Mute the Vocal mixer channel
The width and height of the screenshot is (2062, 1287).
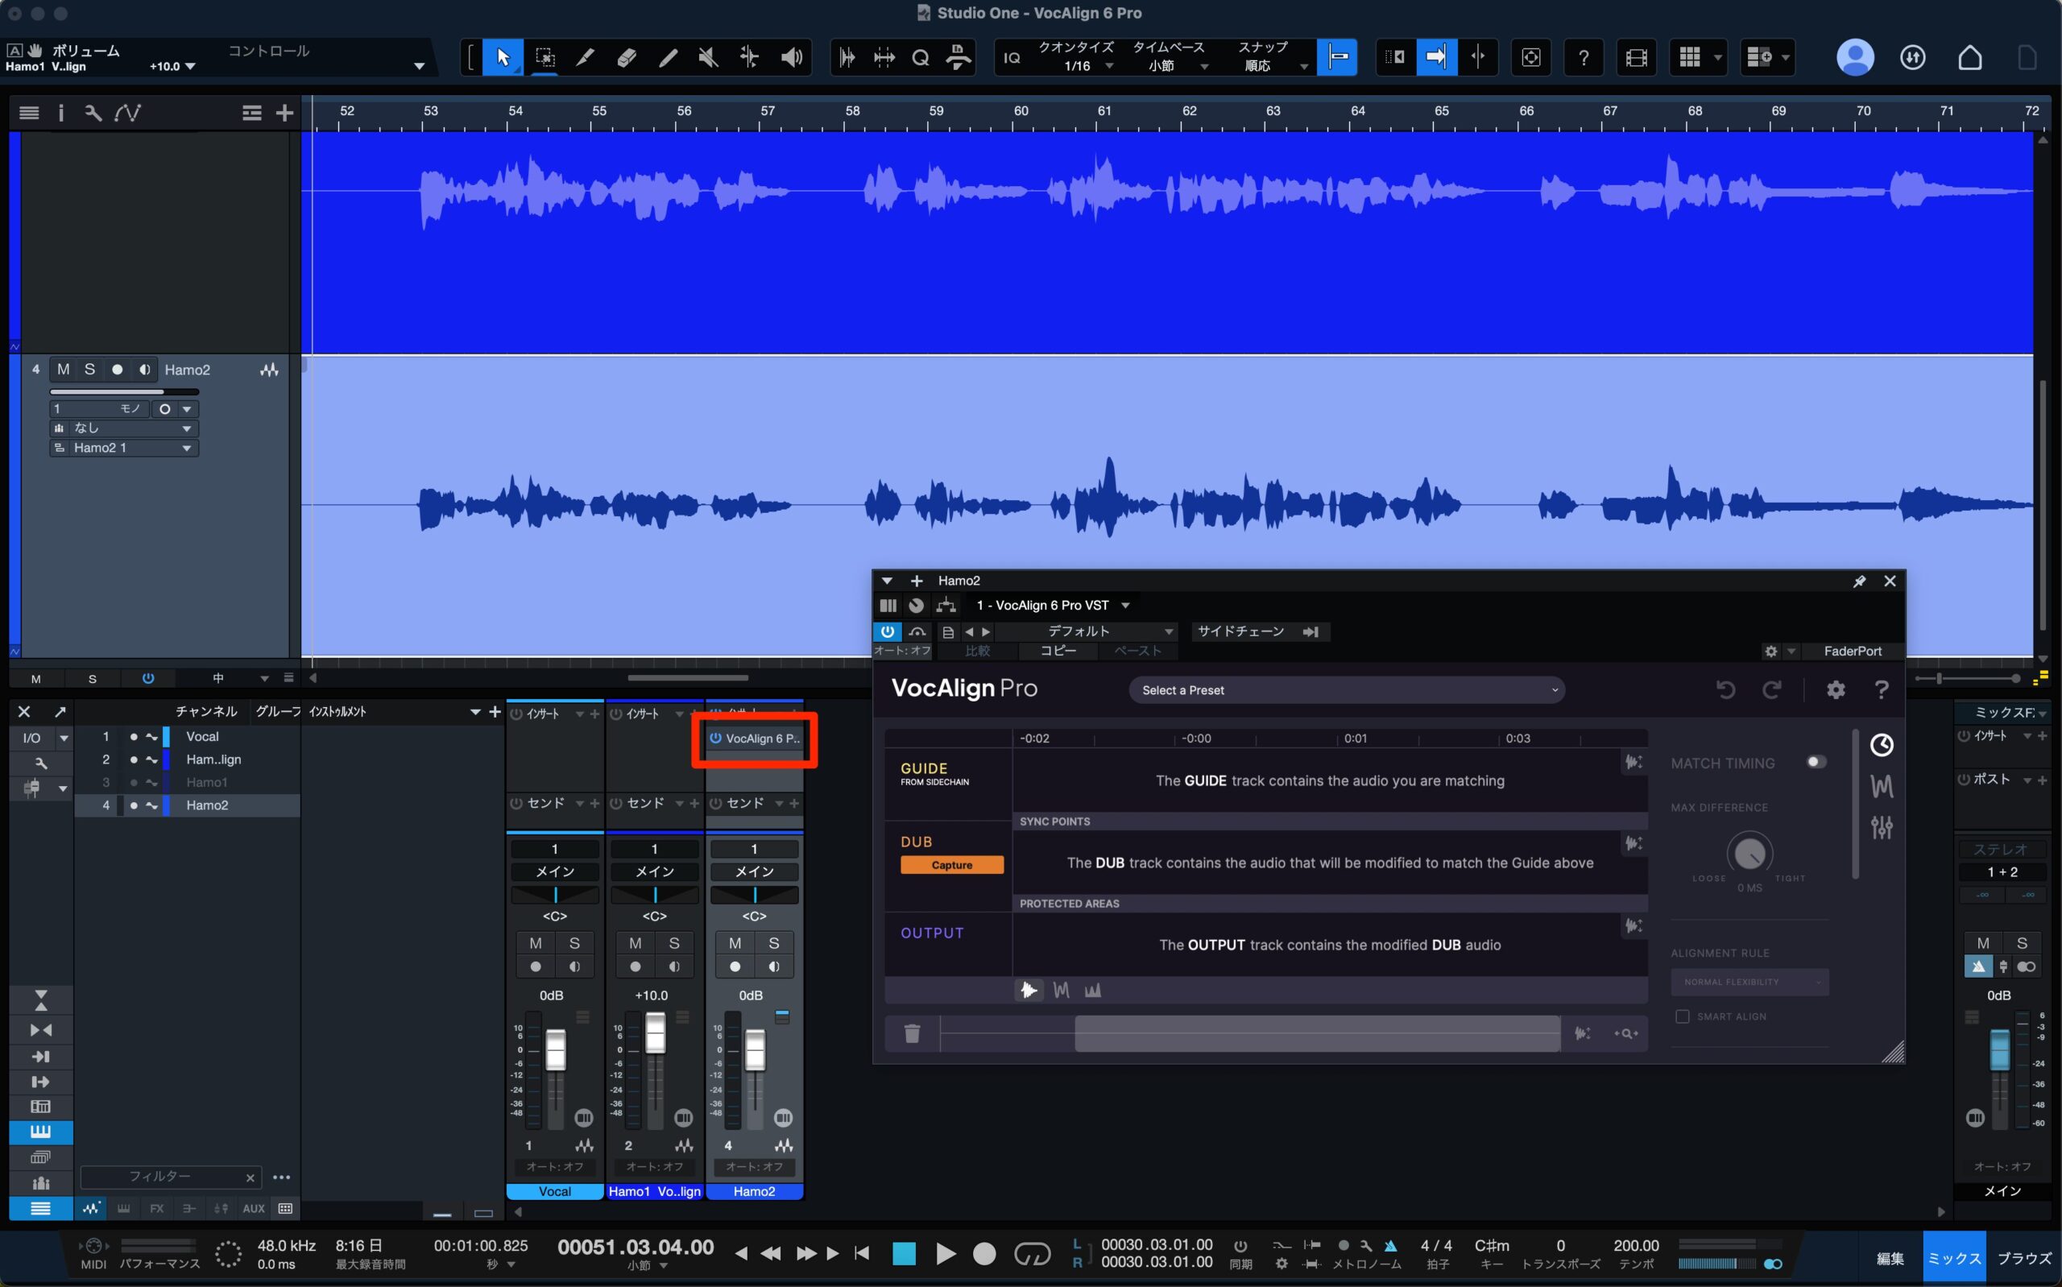536,943
